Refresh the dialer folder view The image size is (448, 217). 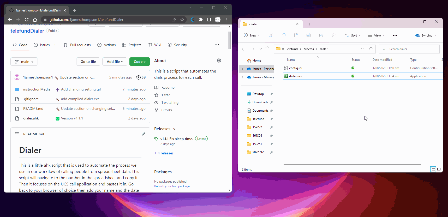pos(371,49)
